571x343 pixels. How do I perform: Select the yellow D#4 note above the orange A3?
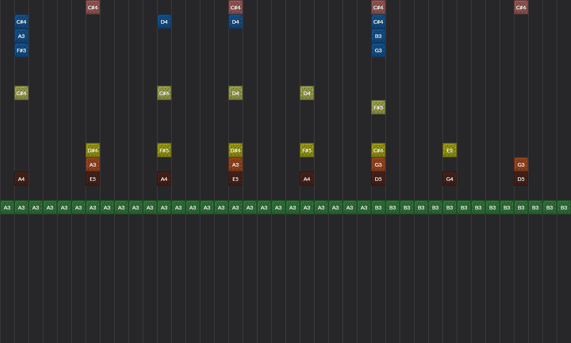pyautogui.click(x=93, y=150)
